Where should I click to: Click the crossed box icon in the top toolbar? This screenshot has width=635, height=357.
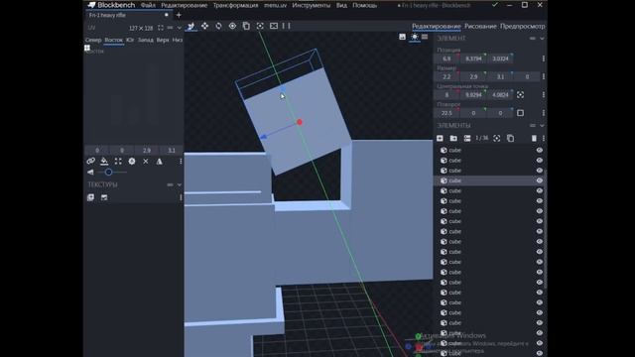click(x=274, y=26)
